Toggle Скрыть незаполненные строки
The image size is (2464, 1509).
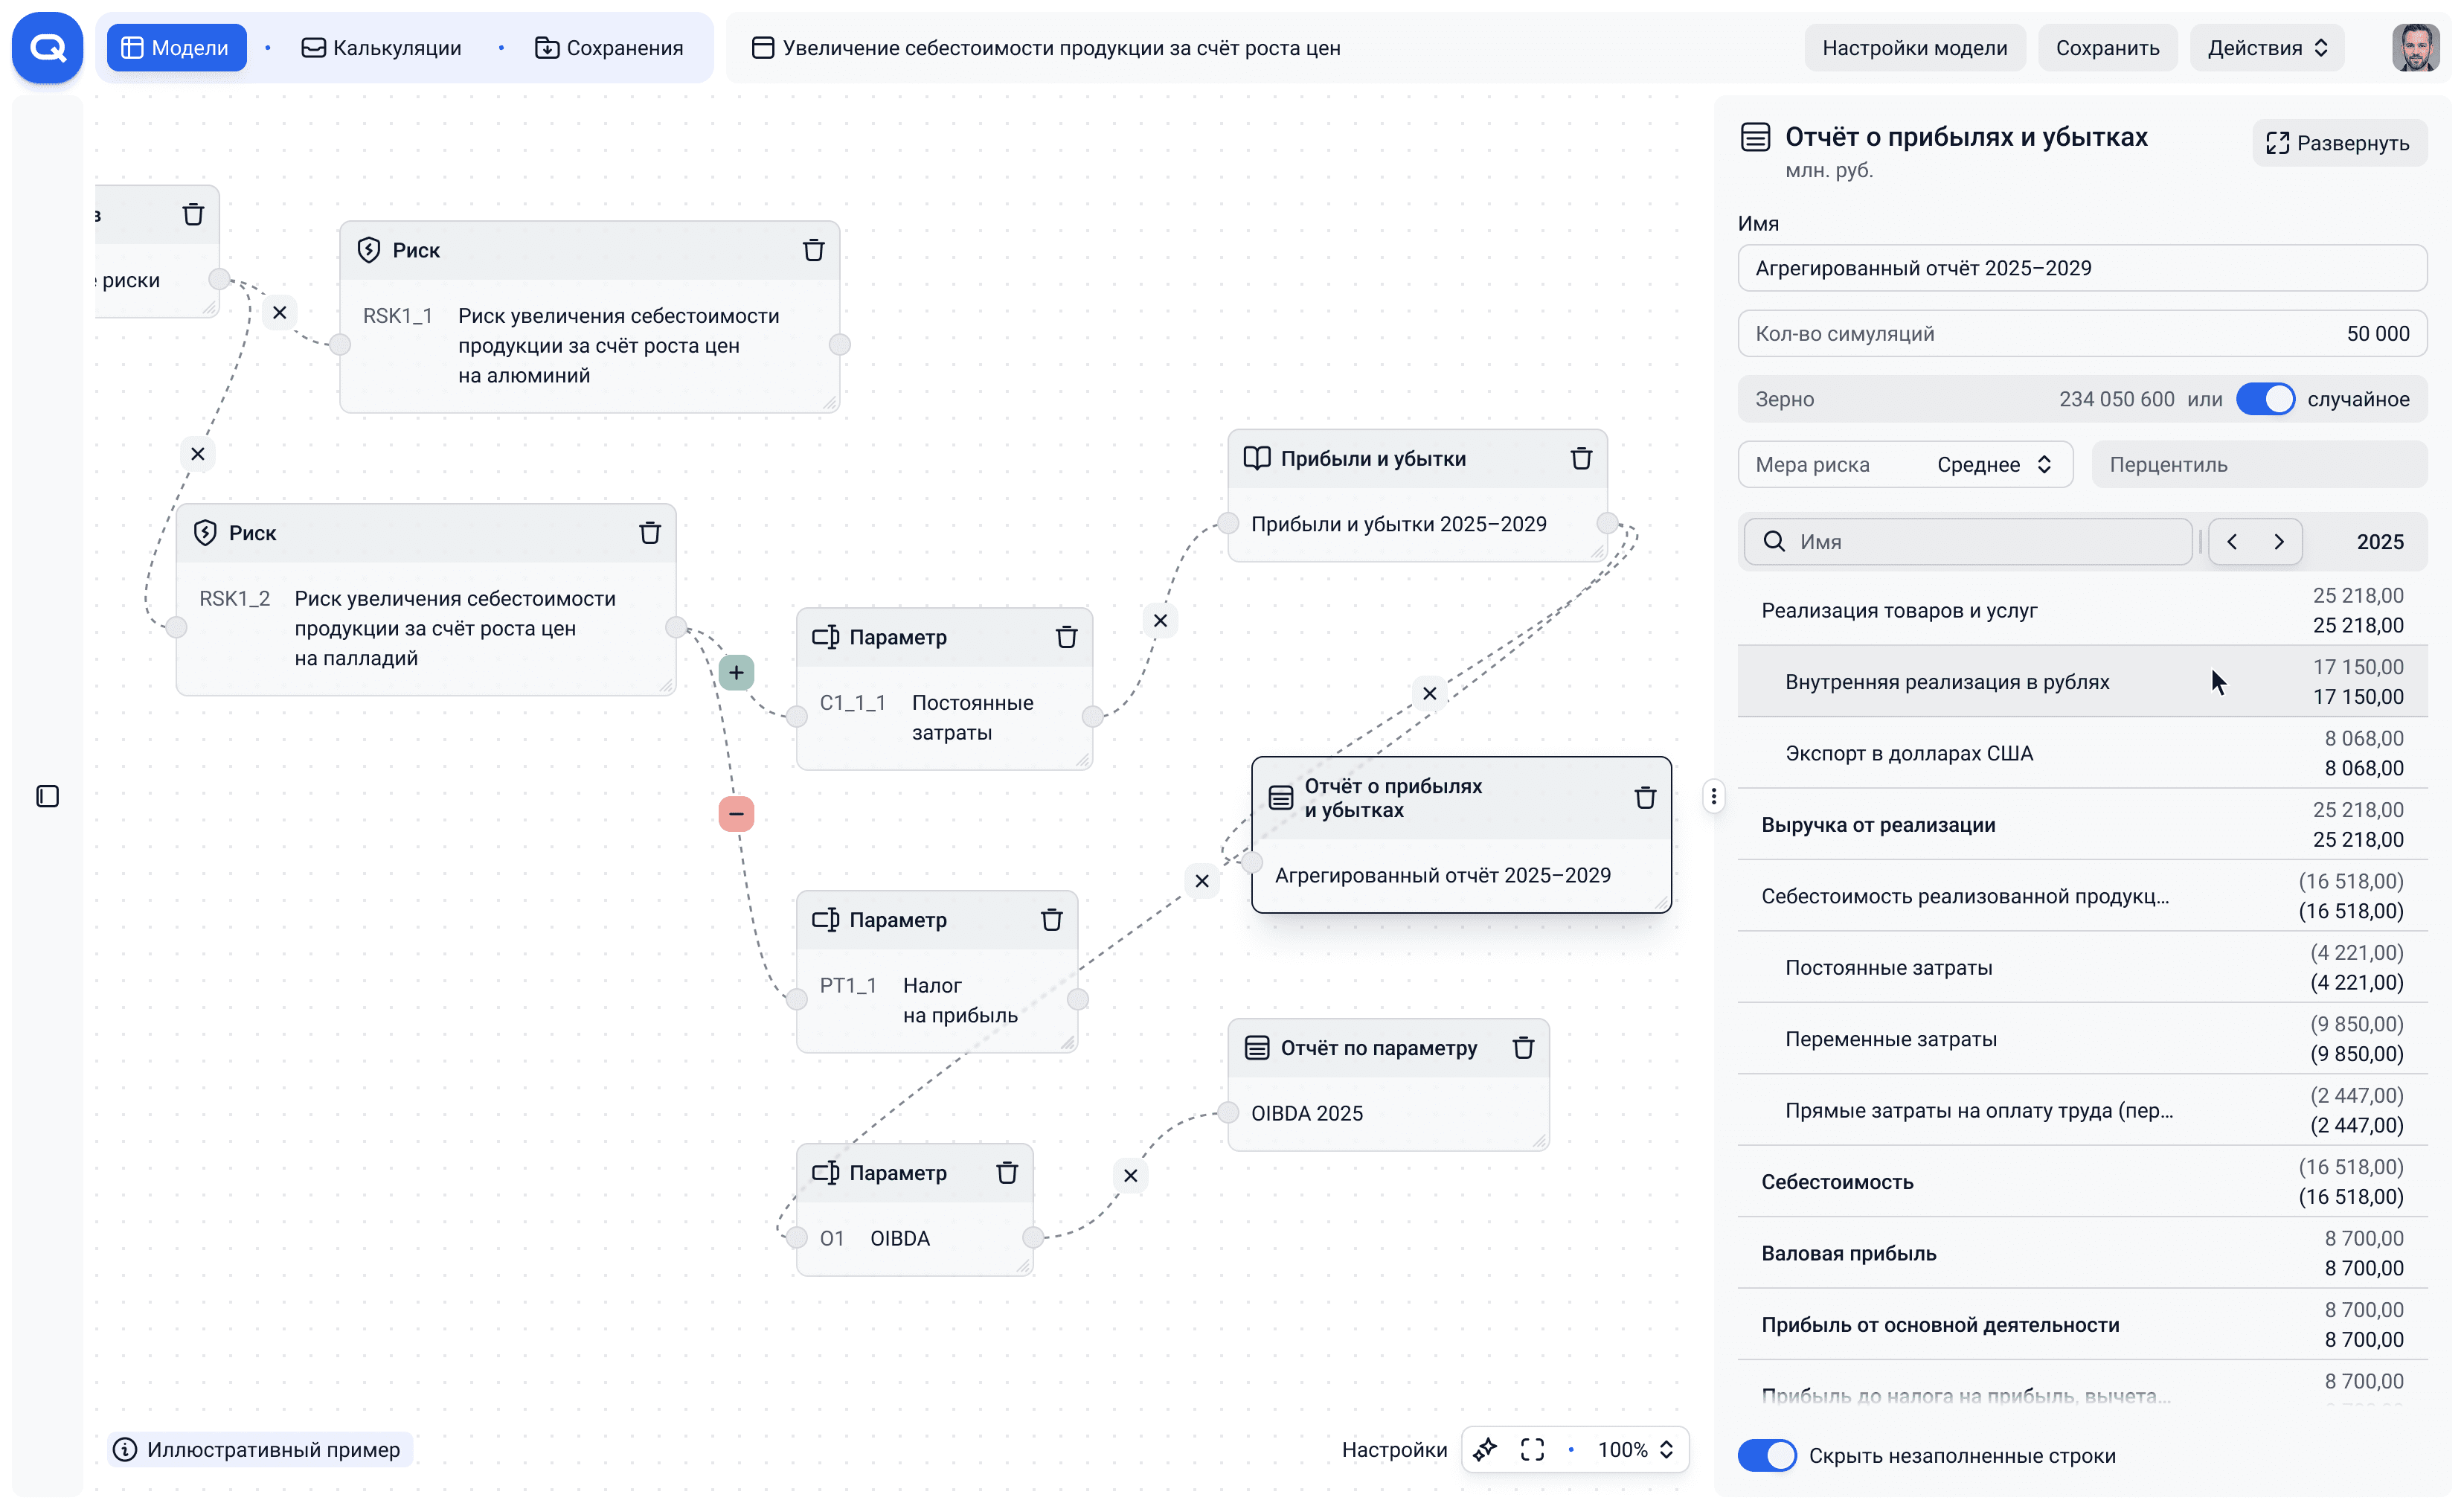(1766, 1455)
